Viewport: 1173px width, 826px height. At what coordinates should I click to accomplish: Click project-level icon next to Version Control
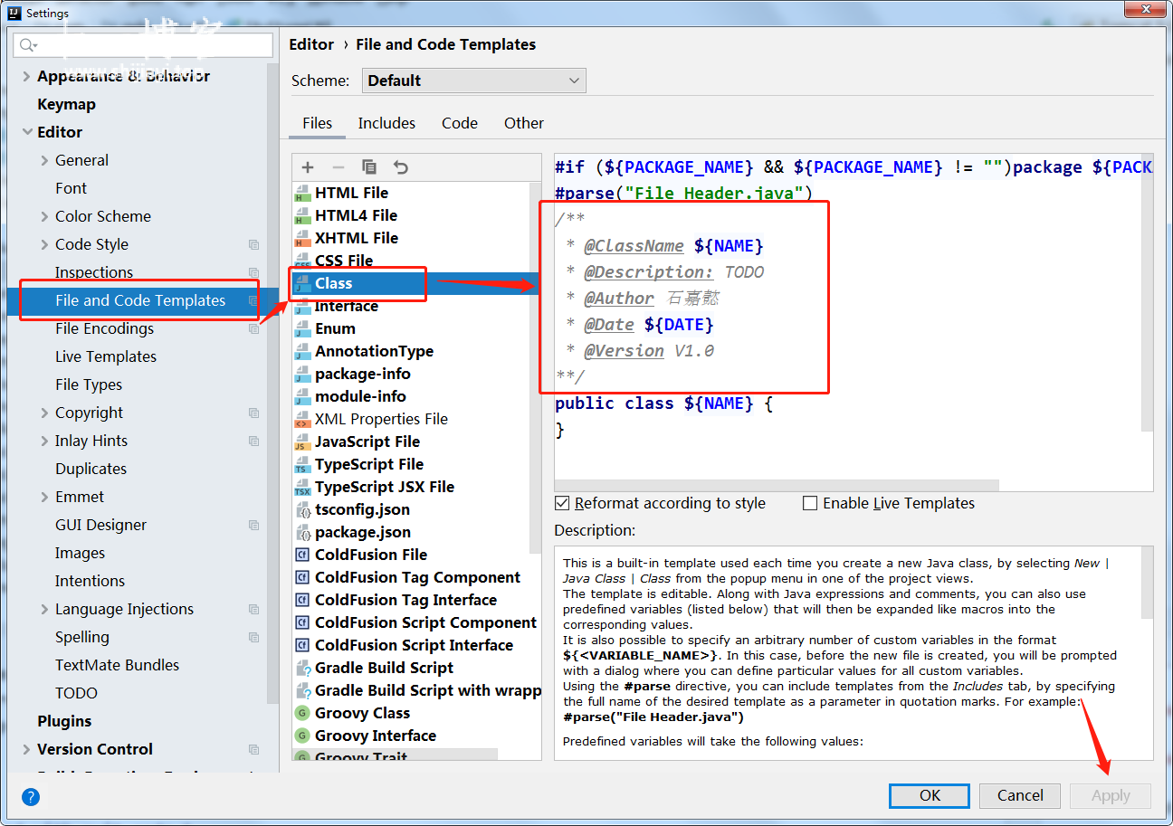pyautogui.click(x=253, y=749)
